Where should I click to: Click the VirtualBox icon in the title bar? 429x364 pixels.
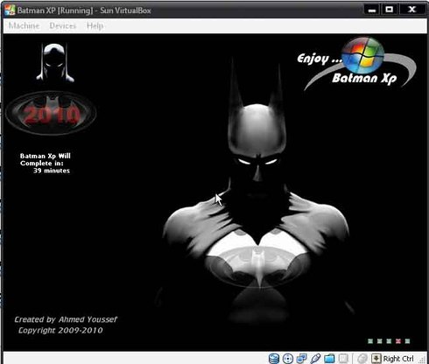click(x=10, y=10)
